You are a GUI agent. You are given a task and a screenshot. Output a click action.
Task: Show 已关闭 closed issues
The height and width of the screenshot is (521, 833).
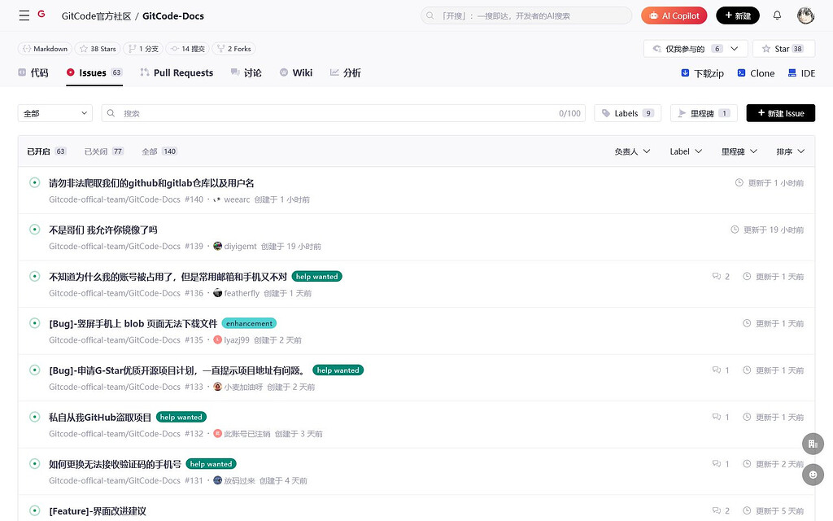[x=104, y=151]
